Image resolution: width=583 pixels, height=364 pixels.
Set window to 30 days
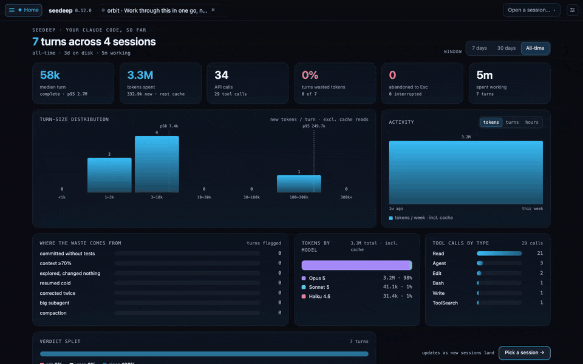click(506, 48)
